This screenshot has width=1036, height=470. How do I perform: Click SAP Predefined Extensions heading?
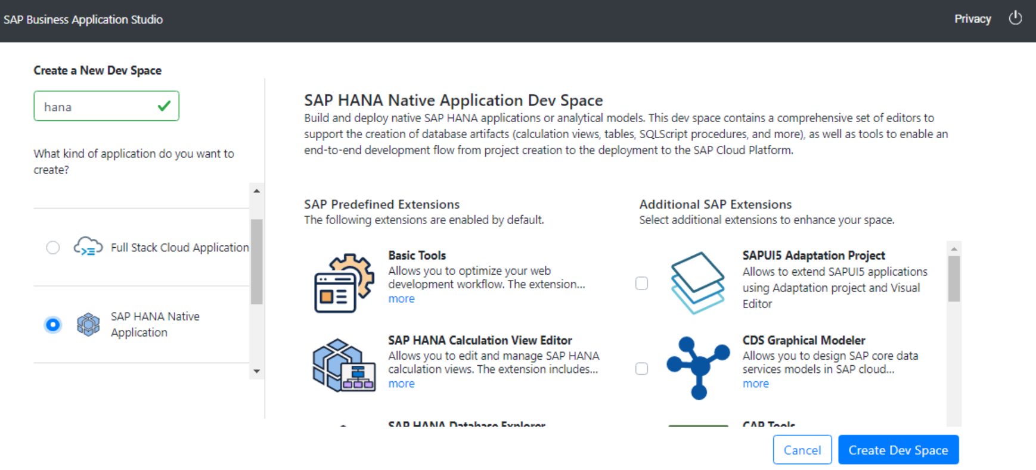coord(381,204)
